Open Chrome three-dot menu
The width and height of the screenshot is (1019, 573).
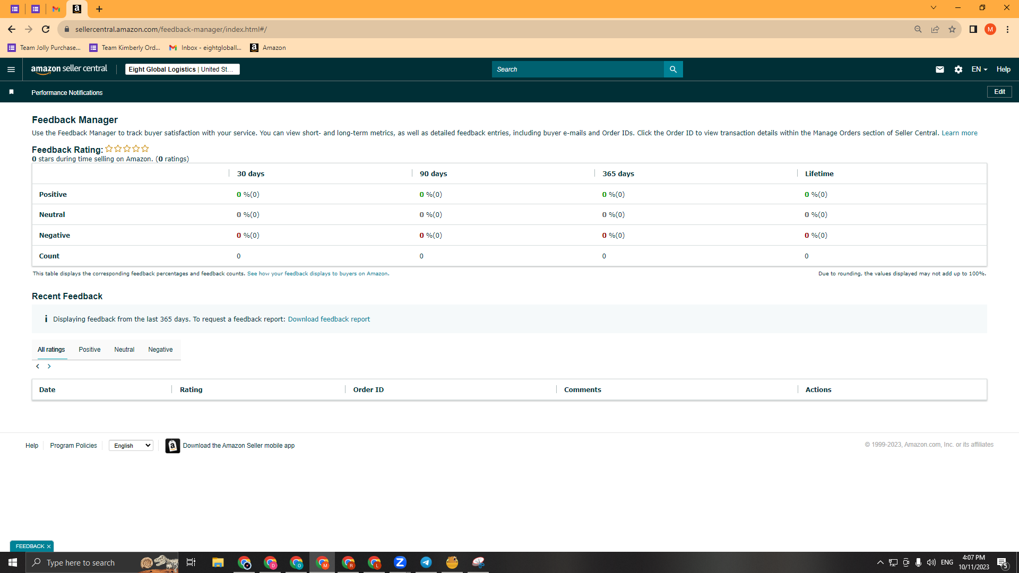[x=1007, y=29]
